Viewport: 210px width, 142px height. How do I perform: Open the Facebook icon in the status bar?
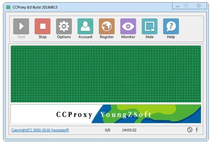tap(197, 130)
